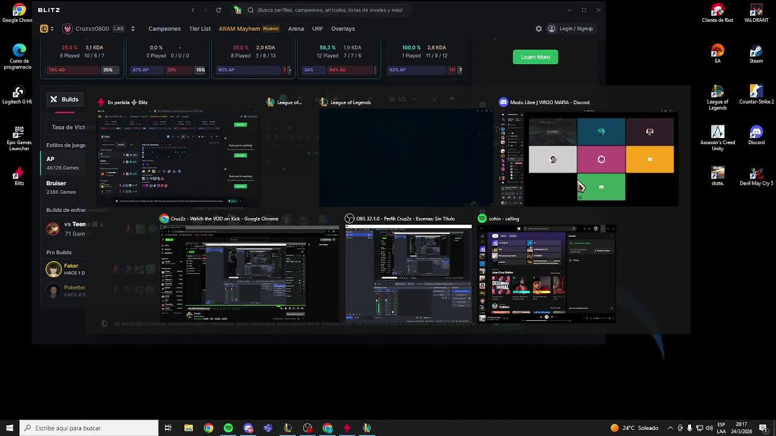Click Windows search box Escribe aquí para buscar
776x436 pixels.
point(89,428)
